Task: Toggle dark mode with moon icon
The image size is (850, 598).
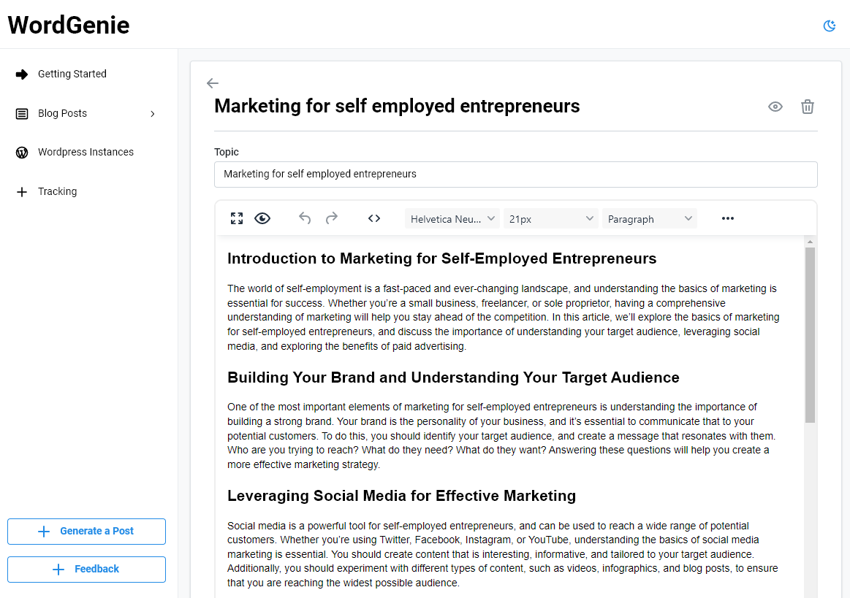Action: (x=830, y=26)
